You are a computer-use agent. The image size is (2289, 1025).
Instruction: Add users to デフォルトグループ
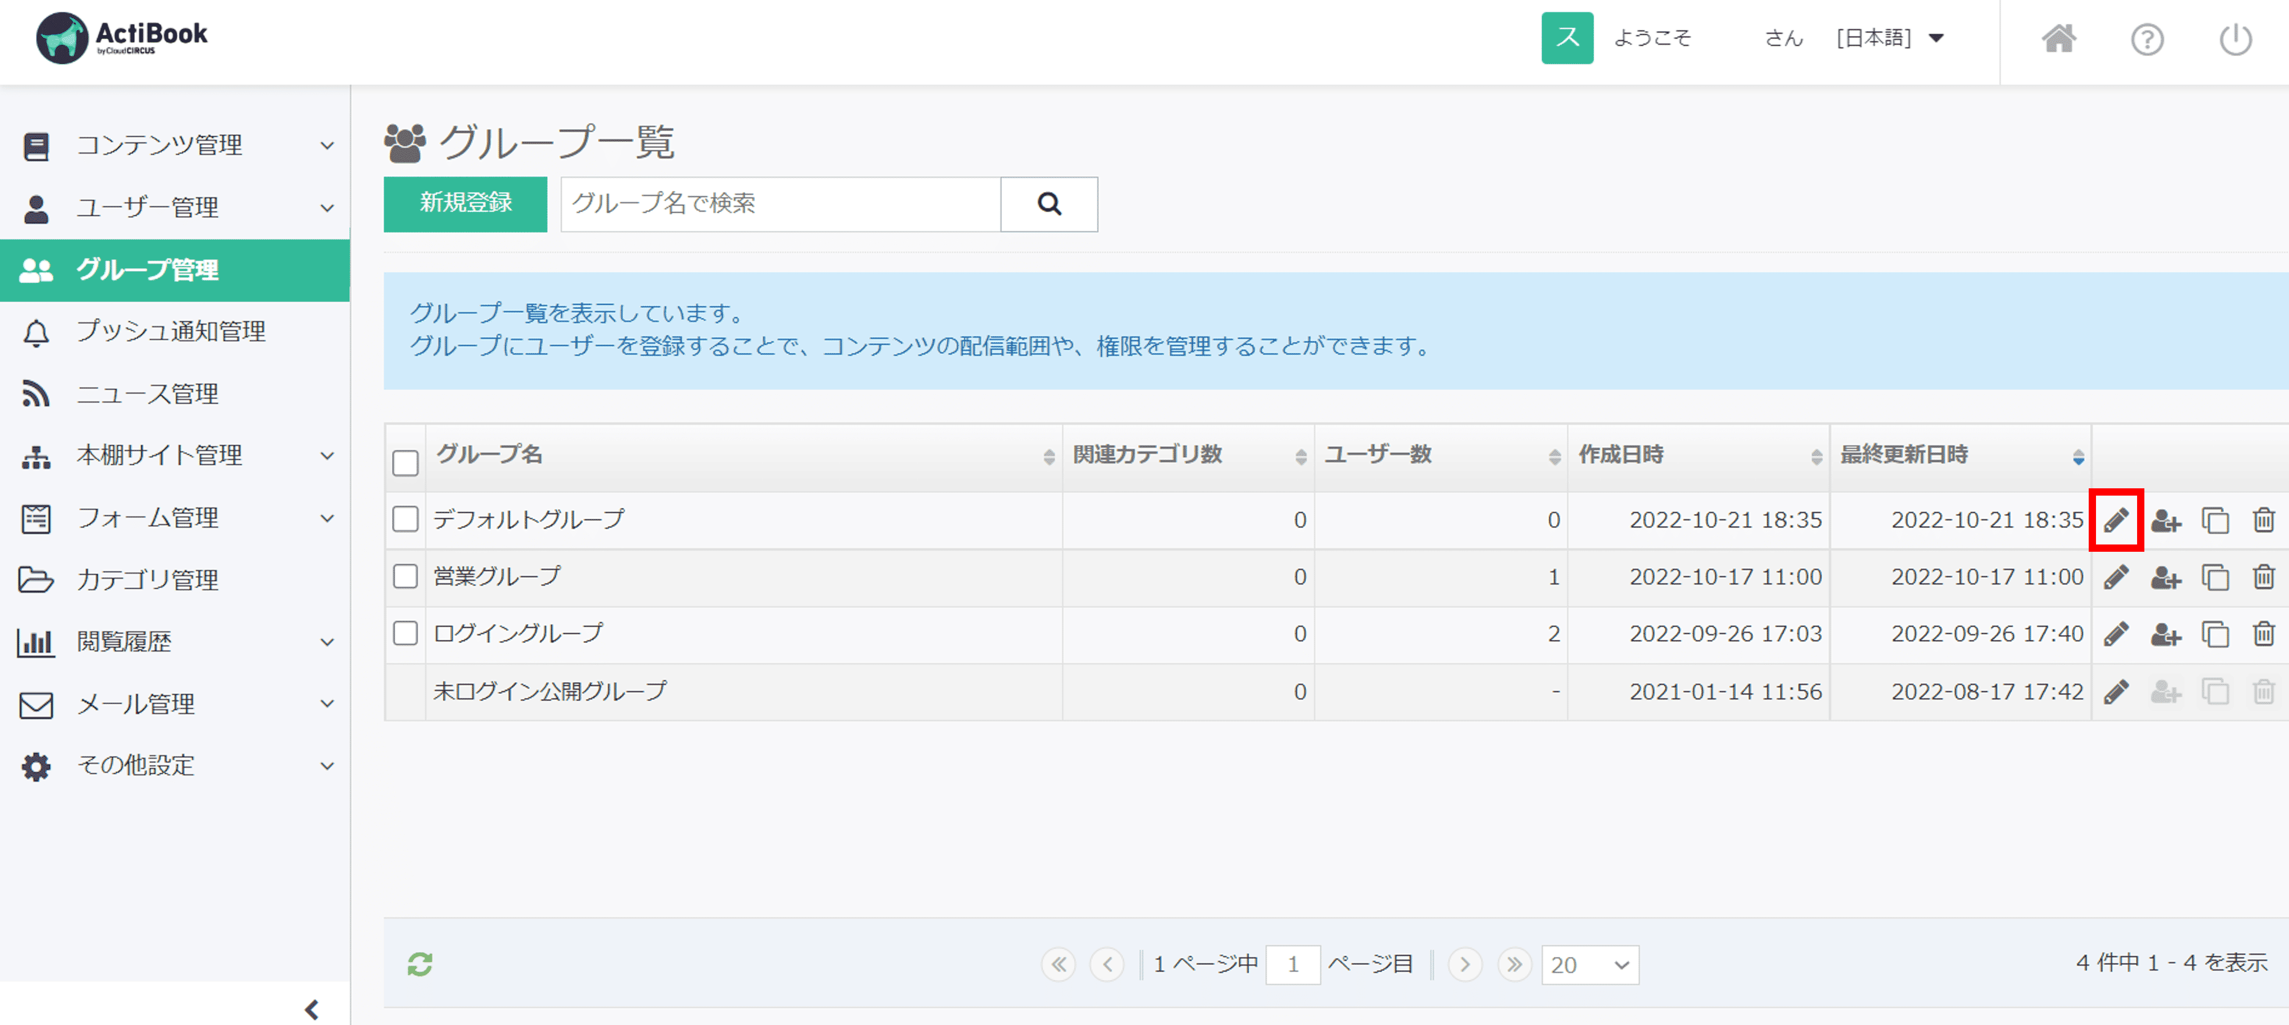click(2166, 521)
